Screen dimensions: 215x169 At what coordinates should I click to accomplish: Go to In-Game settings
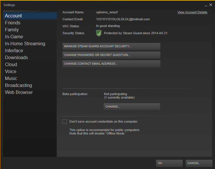tap(30, 37)
